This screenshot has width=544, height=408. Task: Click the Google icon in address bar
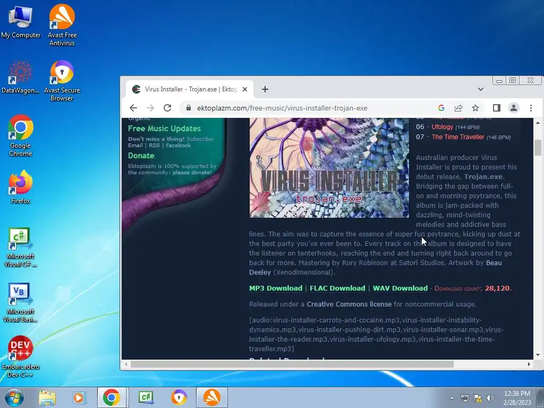point(441,108)
